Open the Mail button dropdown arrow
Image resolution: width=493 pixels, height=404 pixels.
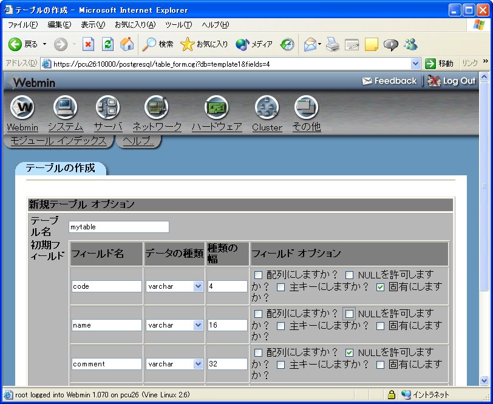click(319, 44)
